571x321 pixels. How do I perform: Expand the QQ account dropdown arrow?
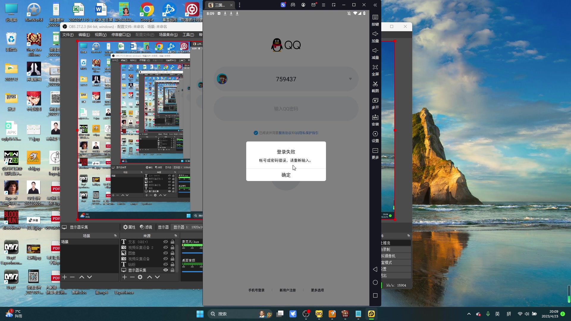(x=350, y=79)
